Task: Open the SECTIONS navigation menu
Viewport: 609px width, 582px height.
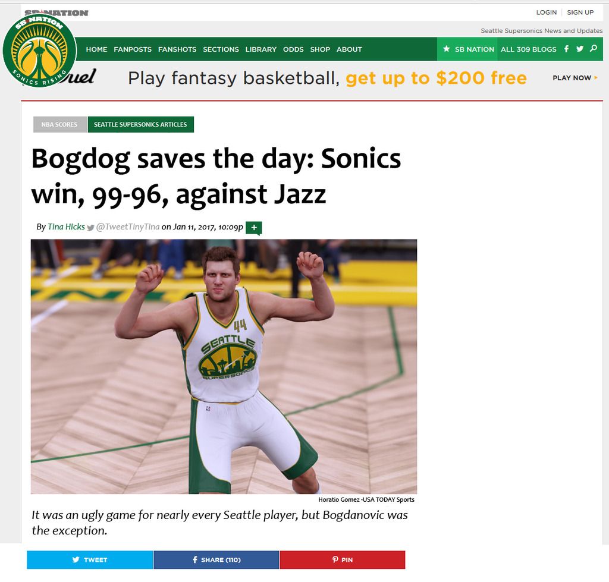Action: pos(221,49)
